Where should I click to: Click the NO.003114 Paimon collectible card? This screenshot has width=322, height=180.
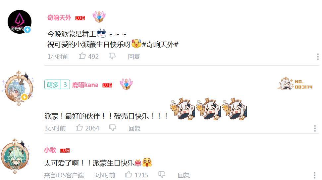tap(295, 84)
